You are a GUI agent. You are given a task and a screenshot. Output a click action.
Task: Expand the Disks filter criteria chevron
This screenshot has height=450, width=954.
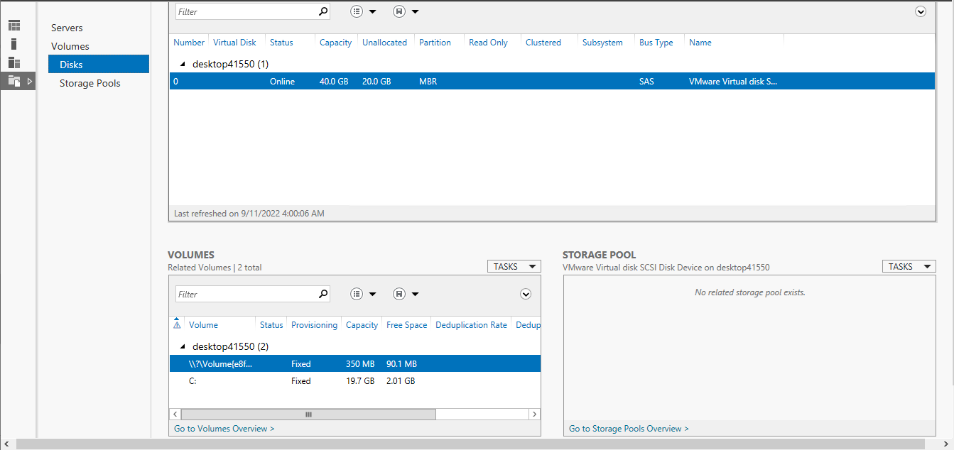[921, 11]
